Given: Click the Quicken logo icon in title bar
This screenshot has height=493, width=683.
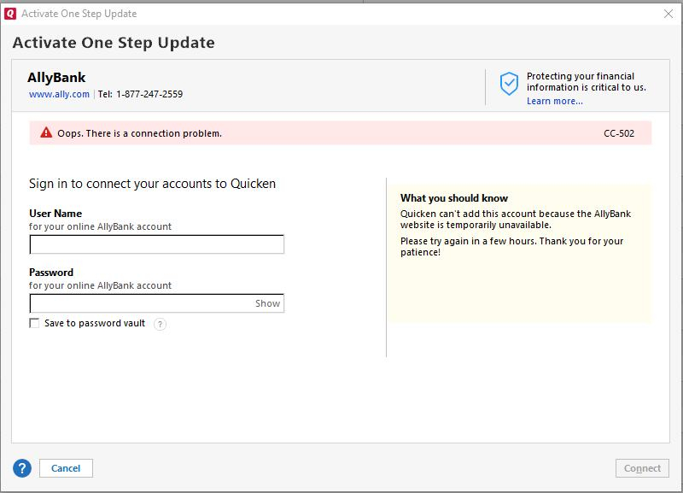Looking at the screenshot, I should click(x=10, y=14).
